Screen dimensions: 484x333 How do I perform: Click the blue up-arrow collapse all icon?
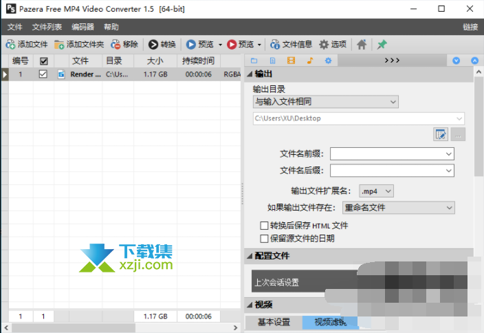pos(475,61)
